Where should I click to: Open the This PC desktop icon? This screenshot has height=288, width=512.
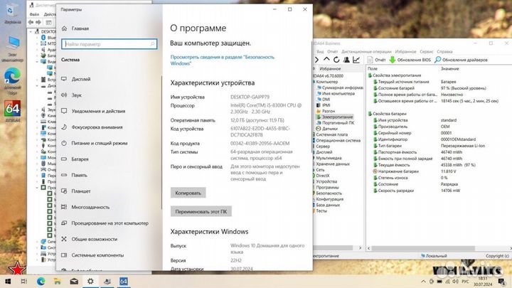coord(12,48)
